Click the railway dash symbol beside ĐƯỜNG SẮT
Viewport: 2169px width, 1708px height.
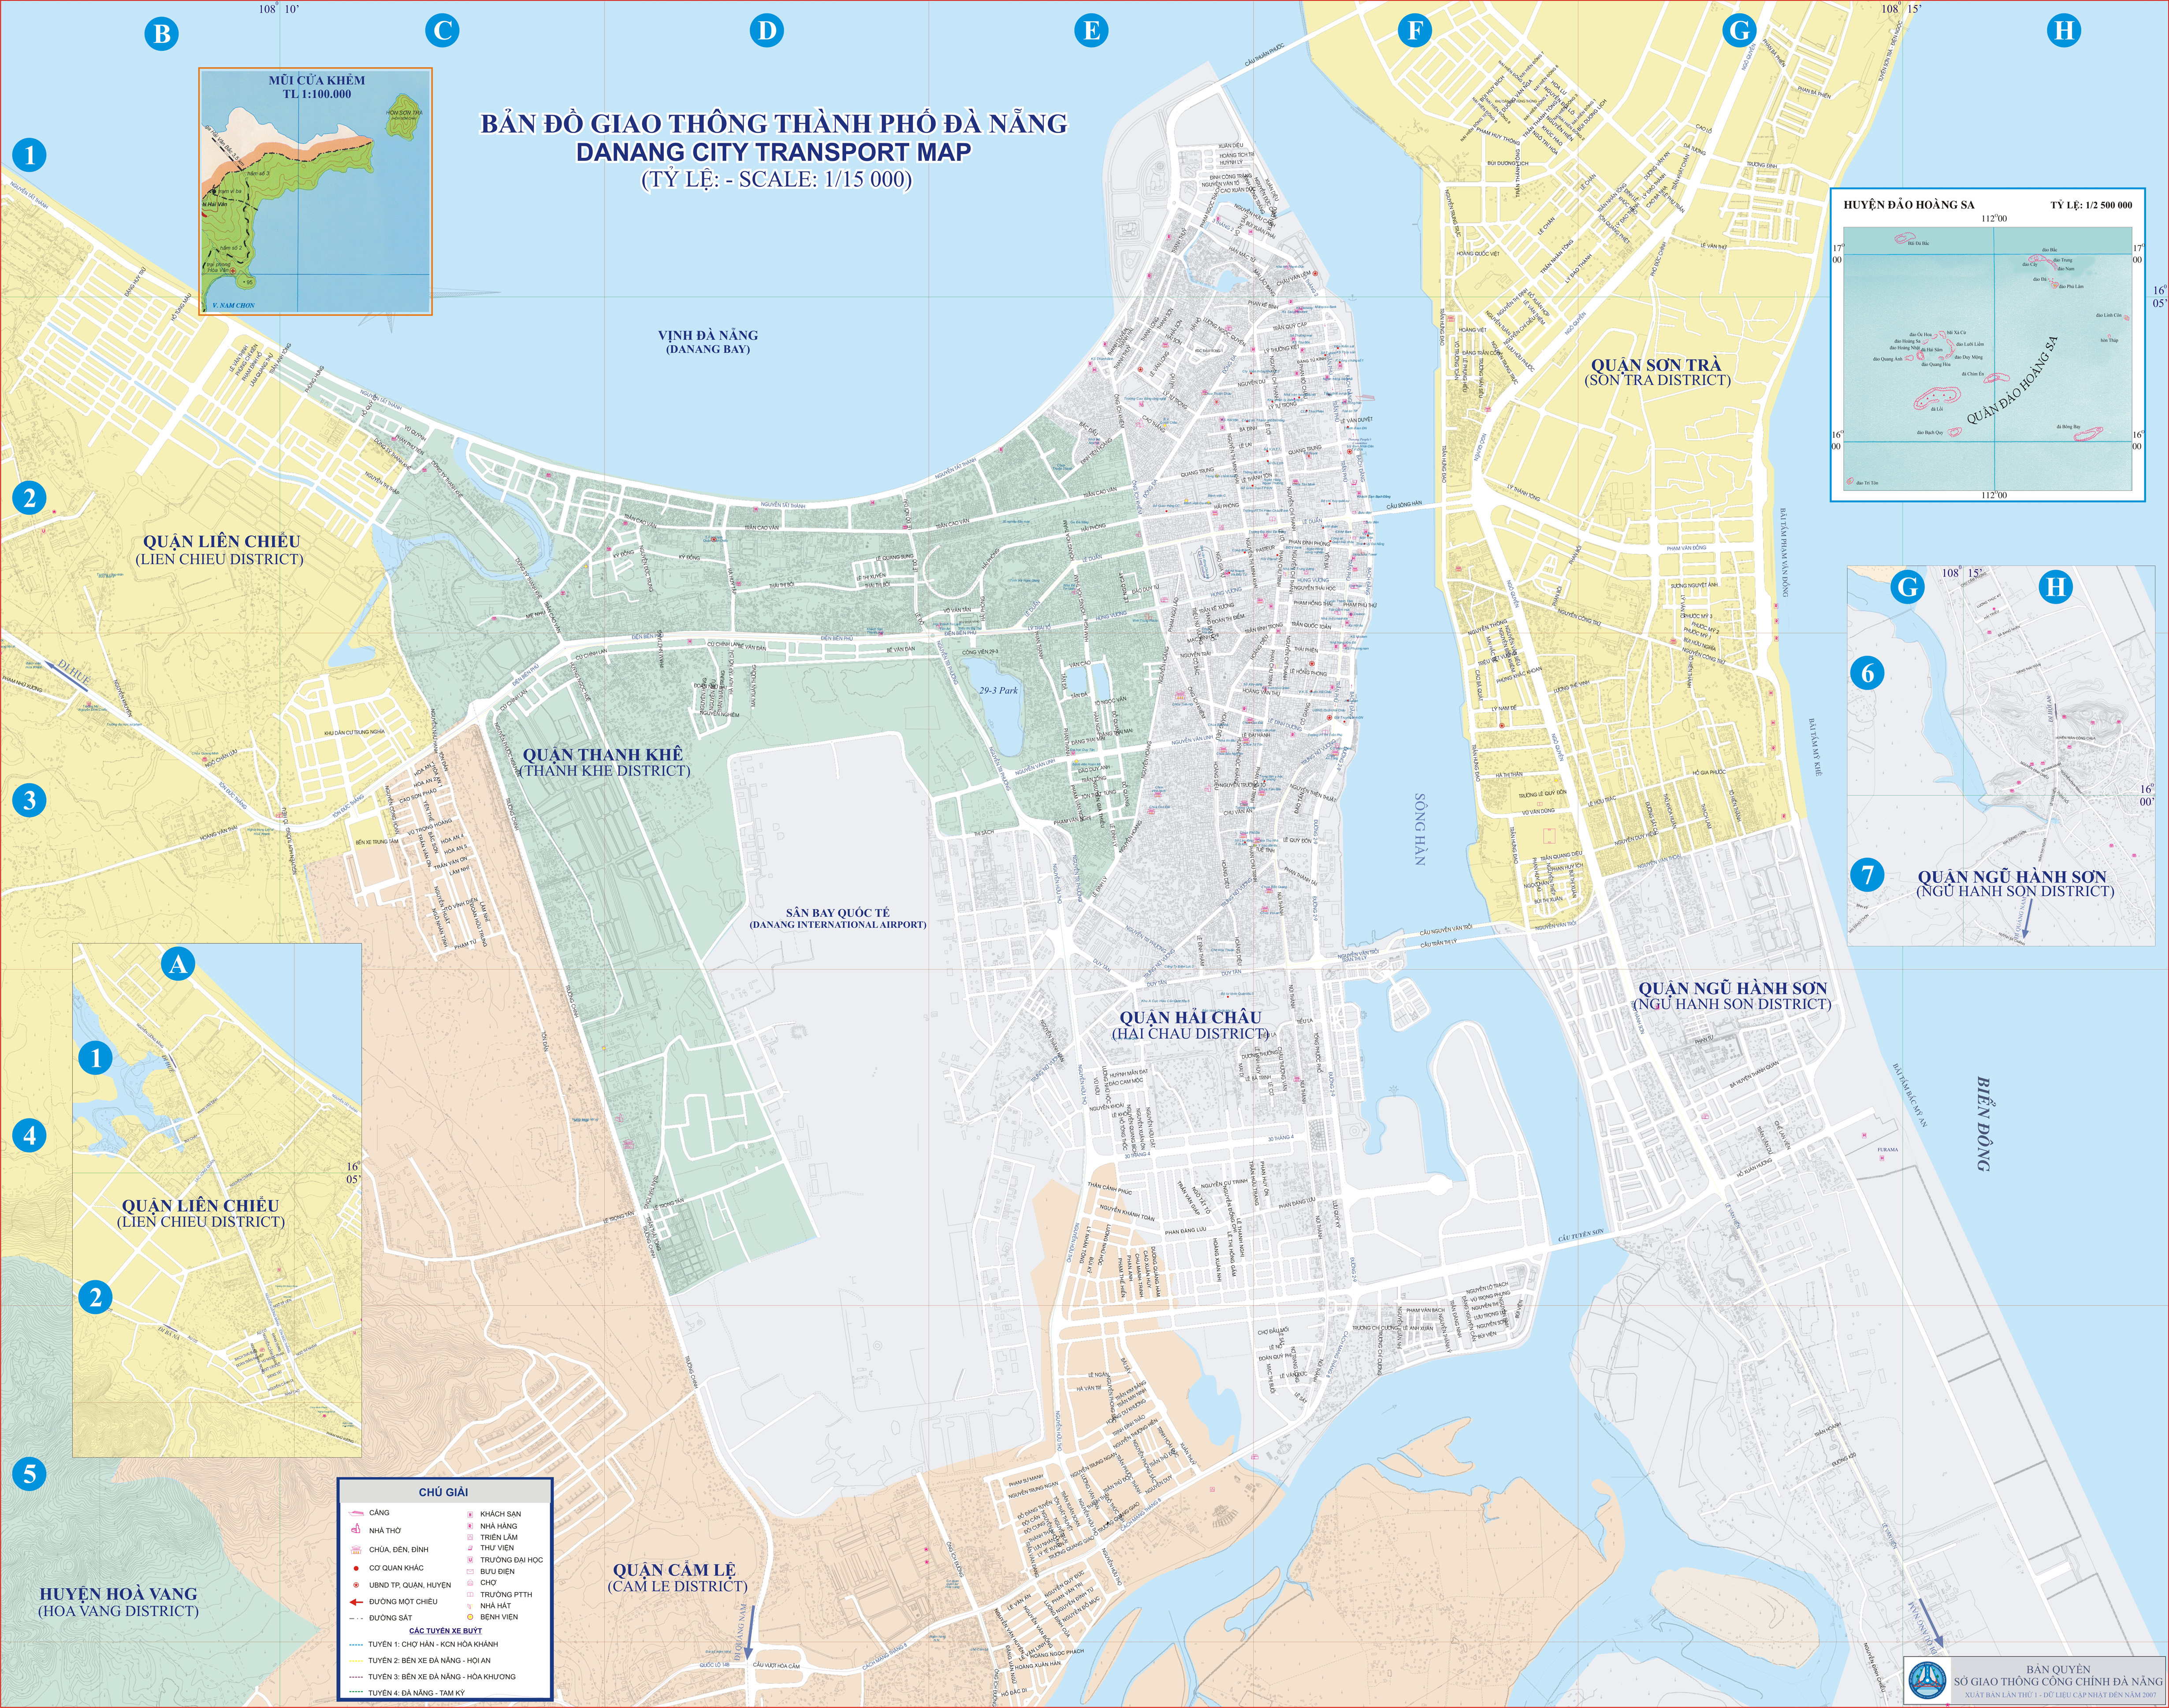coord(356,1619)
